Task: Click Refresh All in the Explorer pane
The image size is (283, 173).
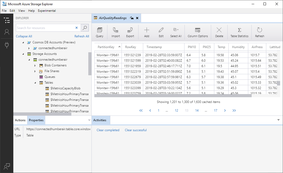Action: click(82, 36)
